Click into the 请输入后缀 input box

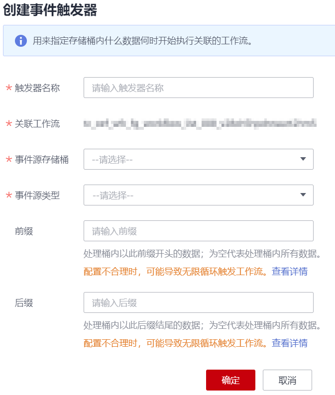point(199,302)
